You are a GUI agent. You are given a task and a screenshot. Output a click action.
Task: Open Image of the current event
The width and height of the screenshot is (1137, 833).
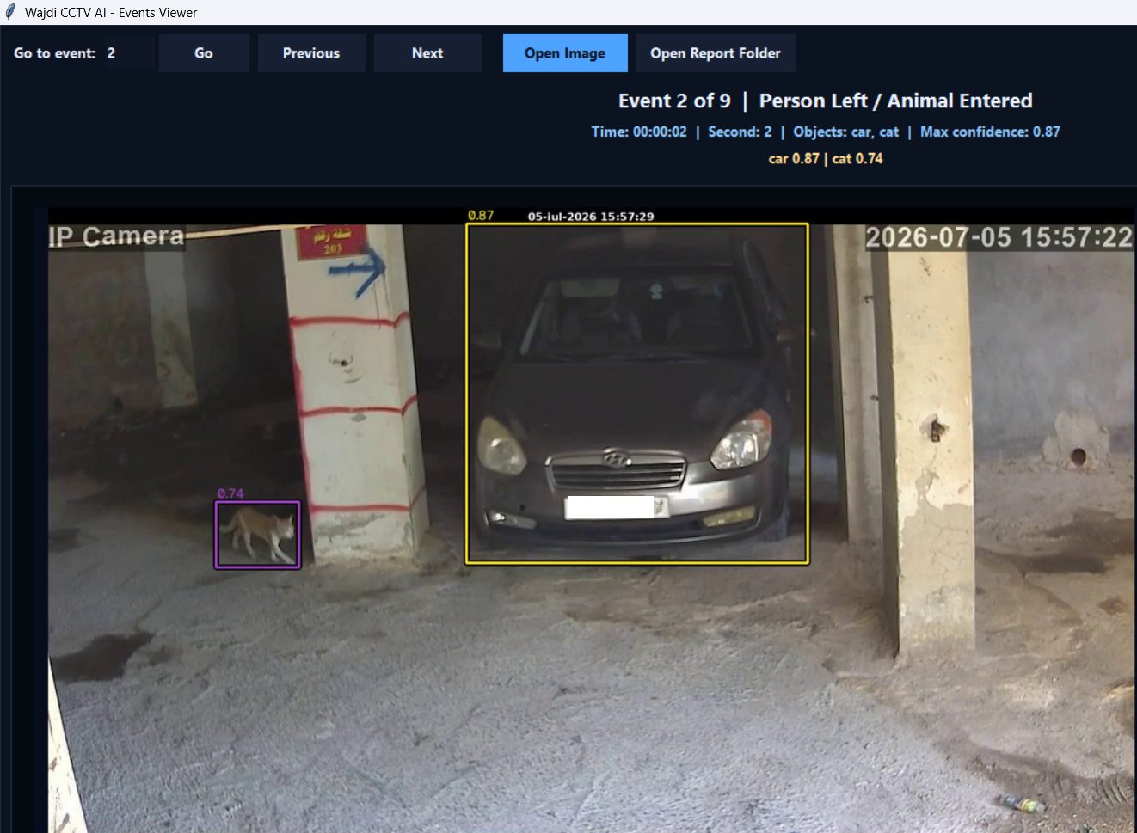[565, 53]
